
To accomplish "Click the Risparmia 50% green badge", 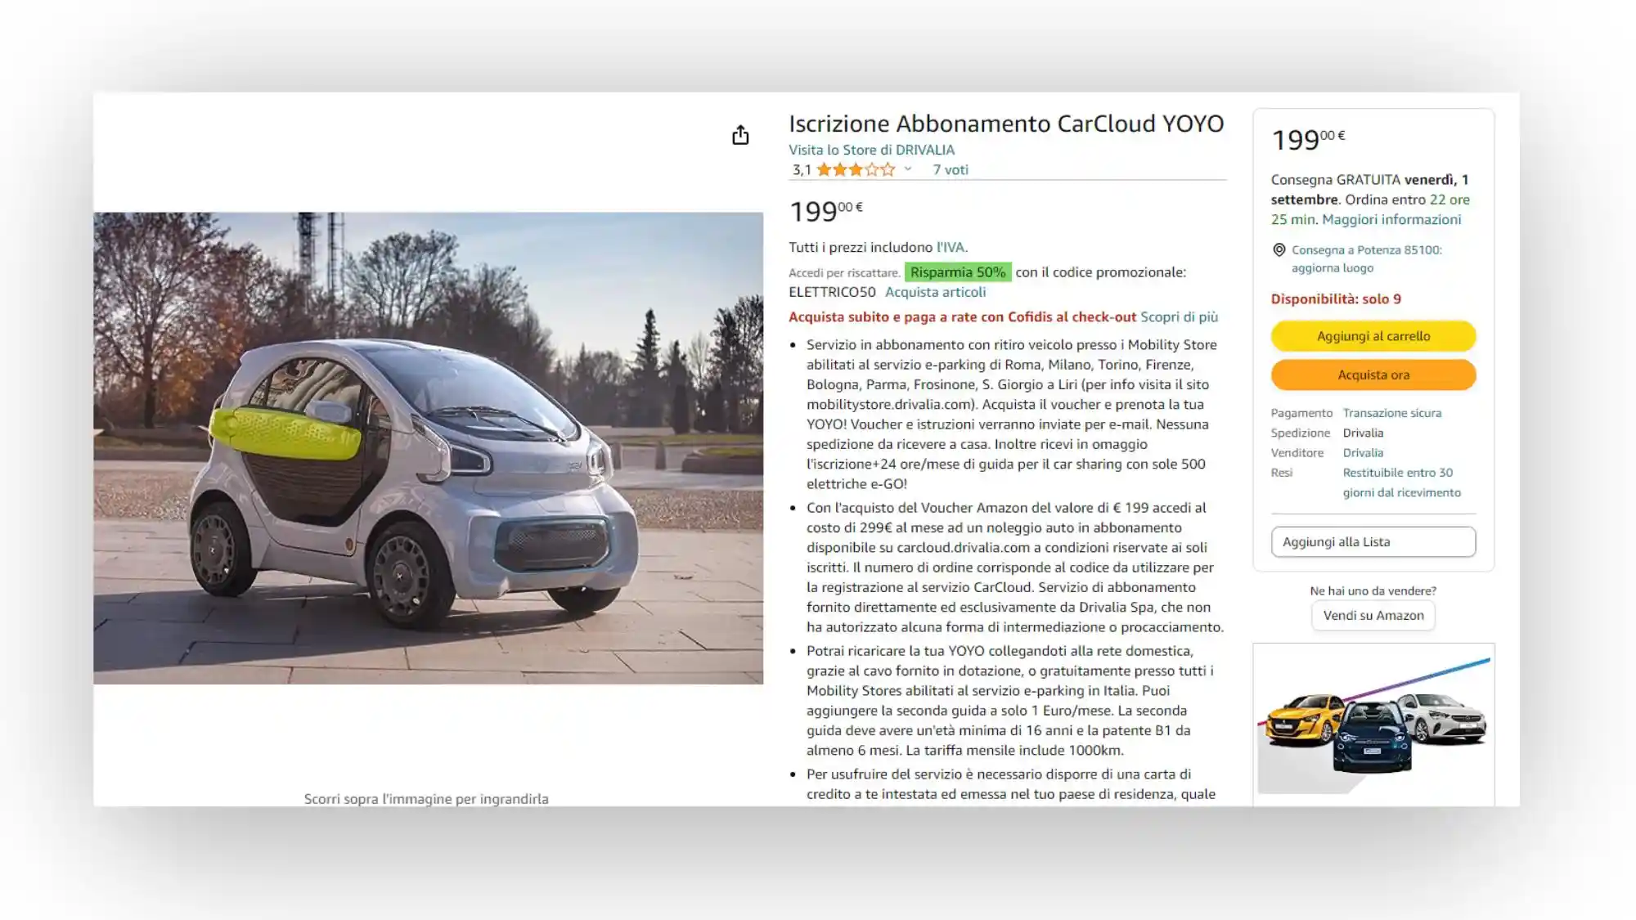I will pos(958,272).
